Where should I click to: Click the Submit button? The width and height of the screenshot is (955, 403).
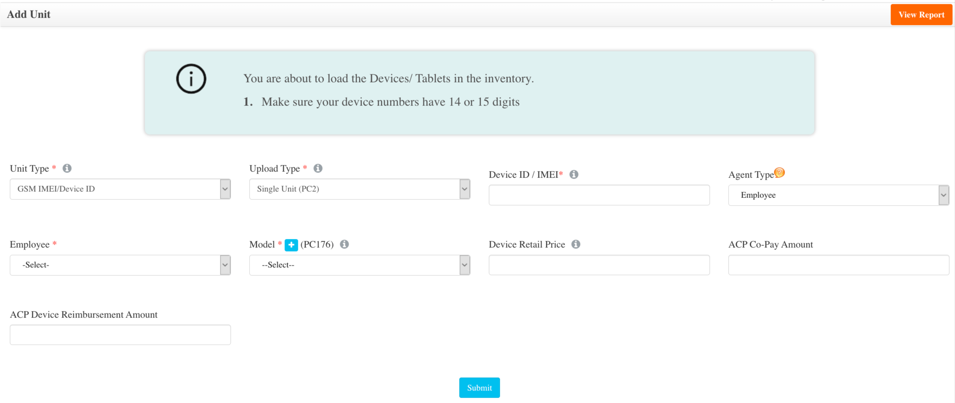pyautogui.click(x=479, y=388)
